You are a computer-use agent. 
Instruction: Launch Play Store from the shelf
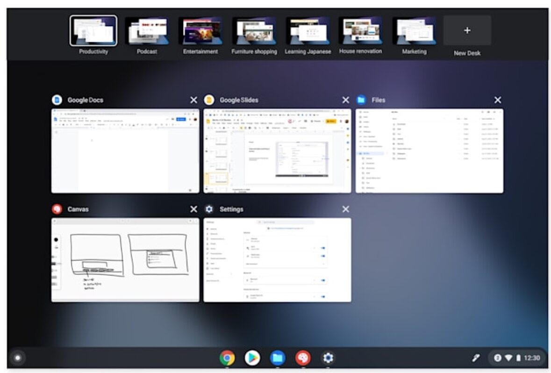coord(252,358)
